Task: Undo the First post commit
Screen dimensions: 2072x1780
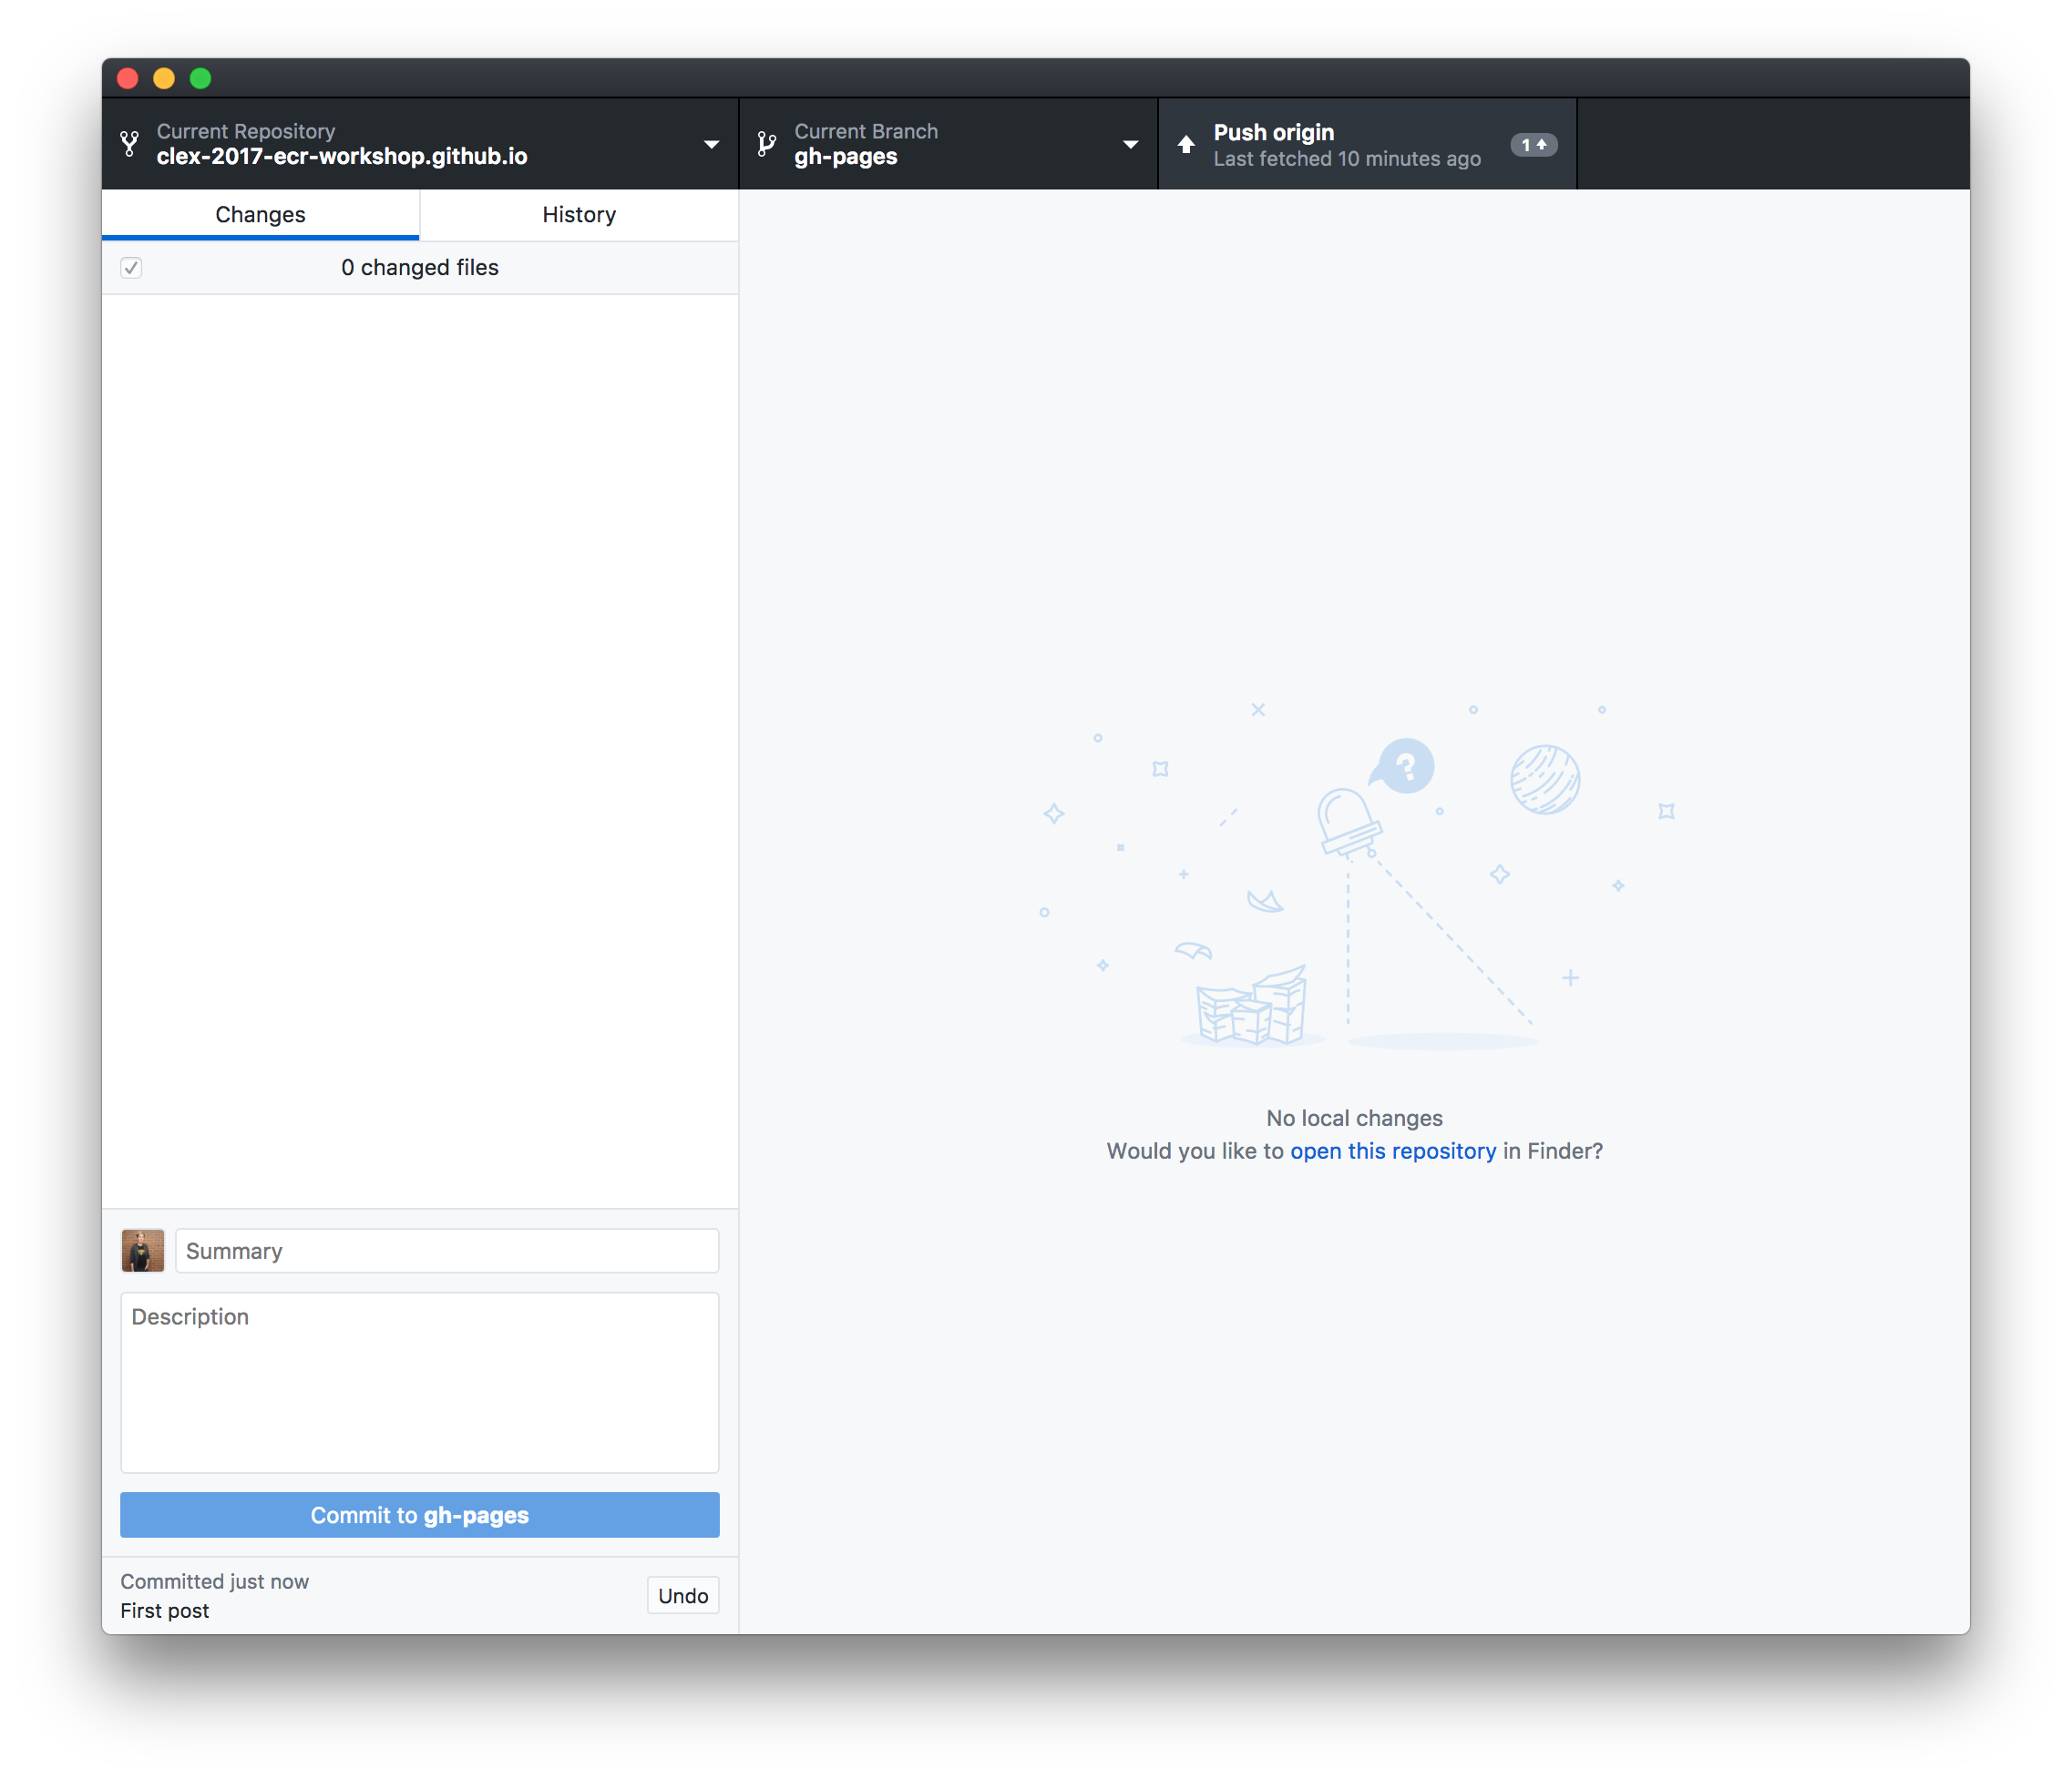Action: (x=682, y=1596)
